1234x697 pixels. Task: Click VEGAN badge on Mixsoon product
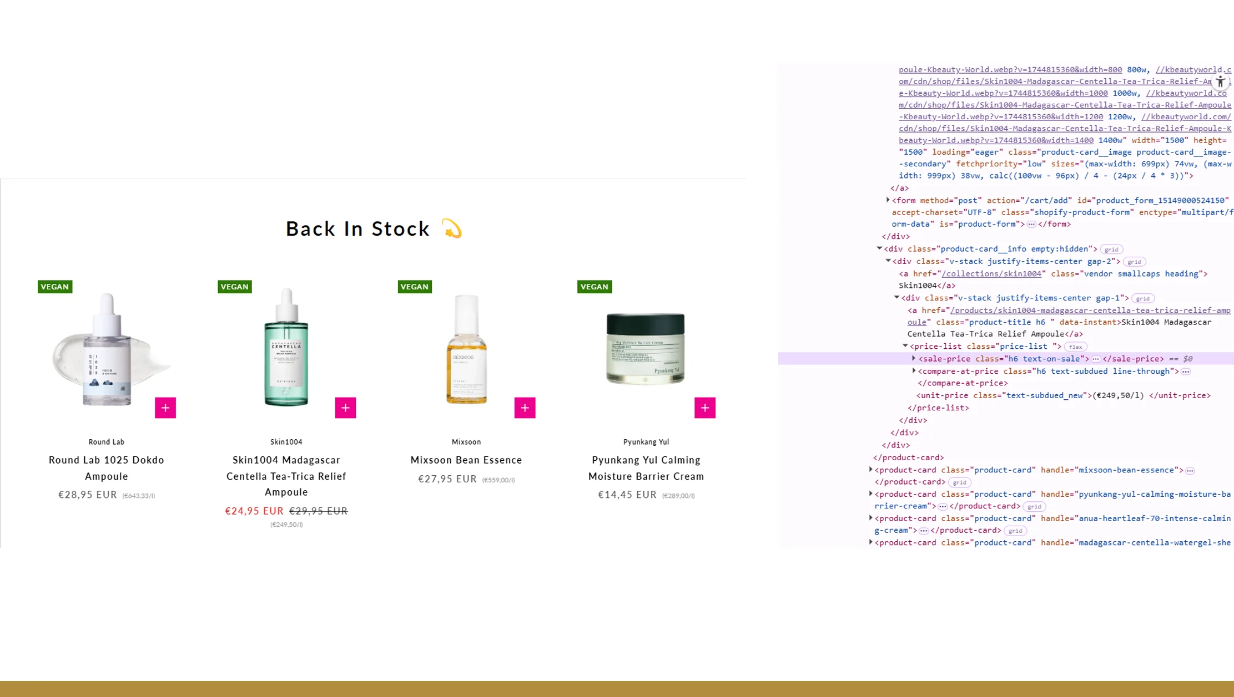[415, 287]
